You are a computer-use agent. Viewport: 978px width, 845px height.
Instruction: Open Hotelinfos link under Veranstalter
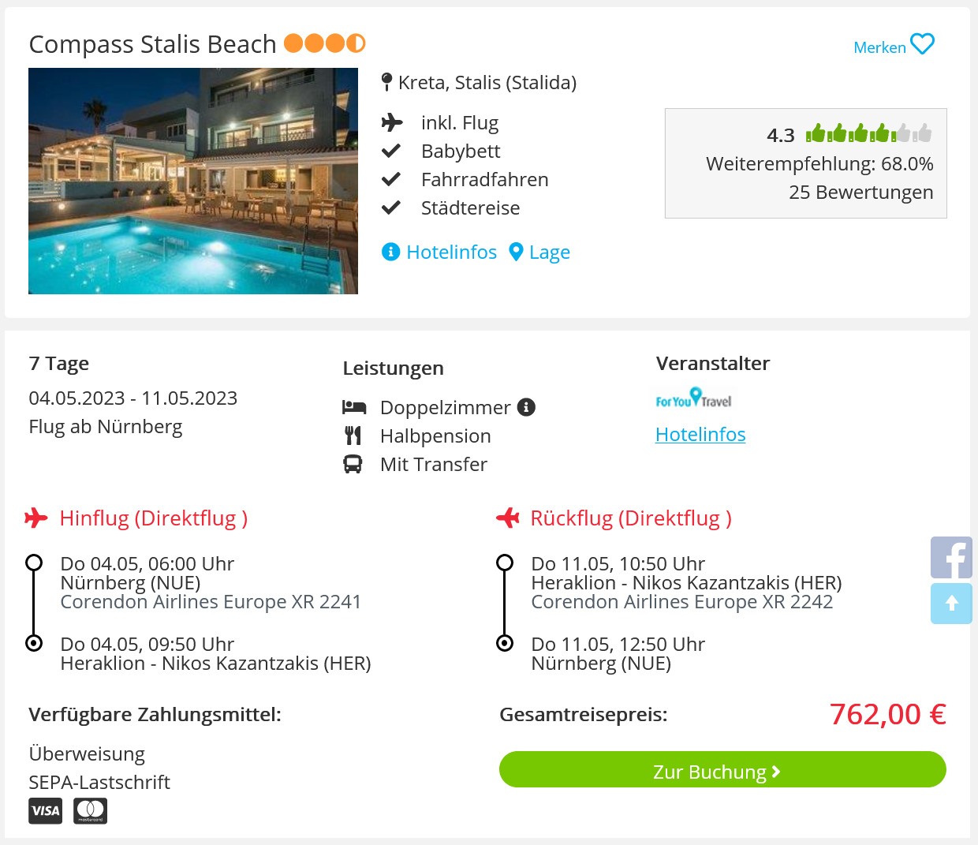[700, 435]
